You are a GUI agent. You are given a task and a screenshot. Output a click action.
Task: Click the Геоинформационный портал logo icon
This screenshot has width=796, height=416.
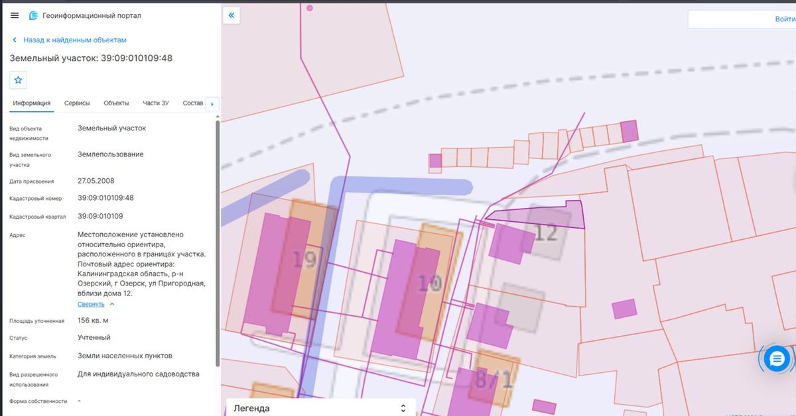click(33, 15)
